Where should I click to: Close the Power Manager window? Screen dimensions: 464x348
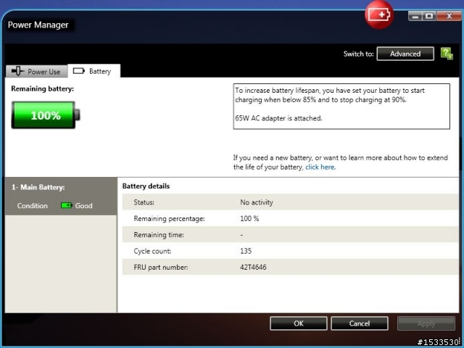[x=449, y=16]
